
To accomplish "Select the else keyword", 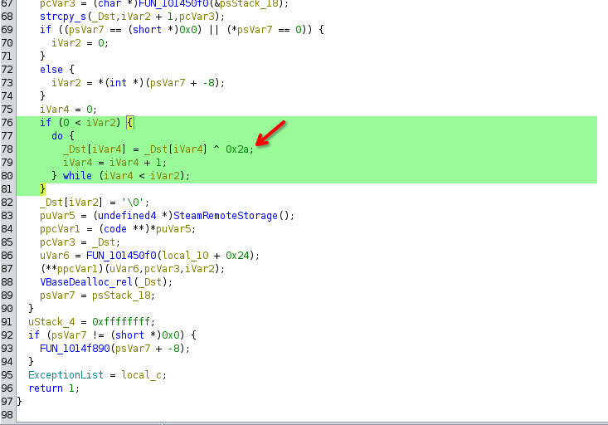I will [x=51, y=70].
